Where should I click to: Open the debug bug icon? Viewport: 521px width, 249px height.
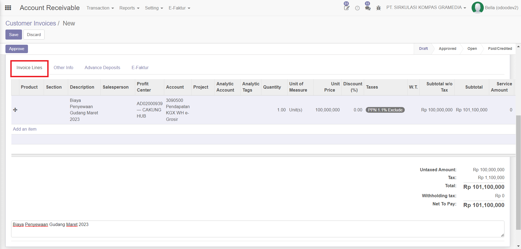[378, 8]
